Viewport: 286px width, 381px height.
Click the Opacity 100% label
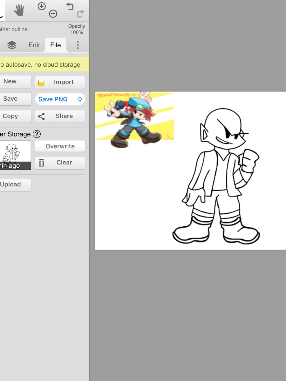point(77,29)
